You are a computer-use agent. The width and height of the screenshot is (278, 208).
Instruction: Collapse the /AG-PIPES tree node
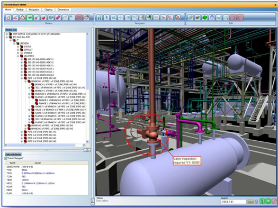click(x=18, y=56)
